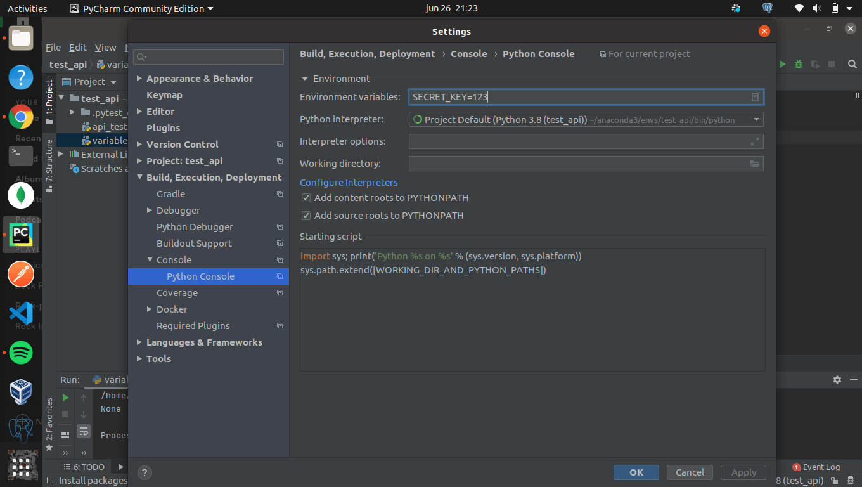Browse for working directory folder icon
Screen dimensions: 862x487
tap(755, 164)
